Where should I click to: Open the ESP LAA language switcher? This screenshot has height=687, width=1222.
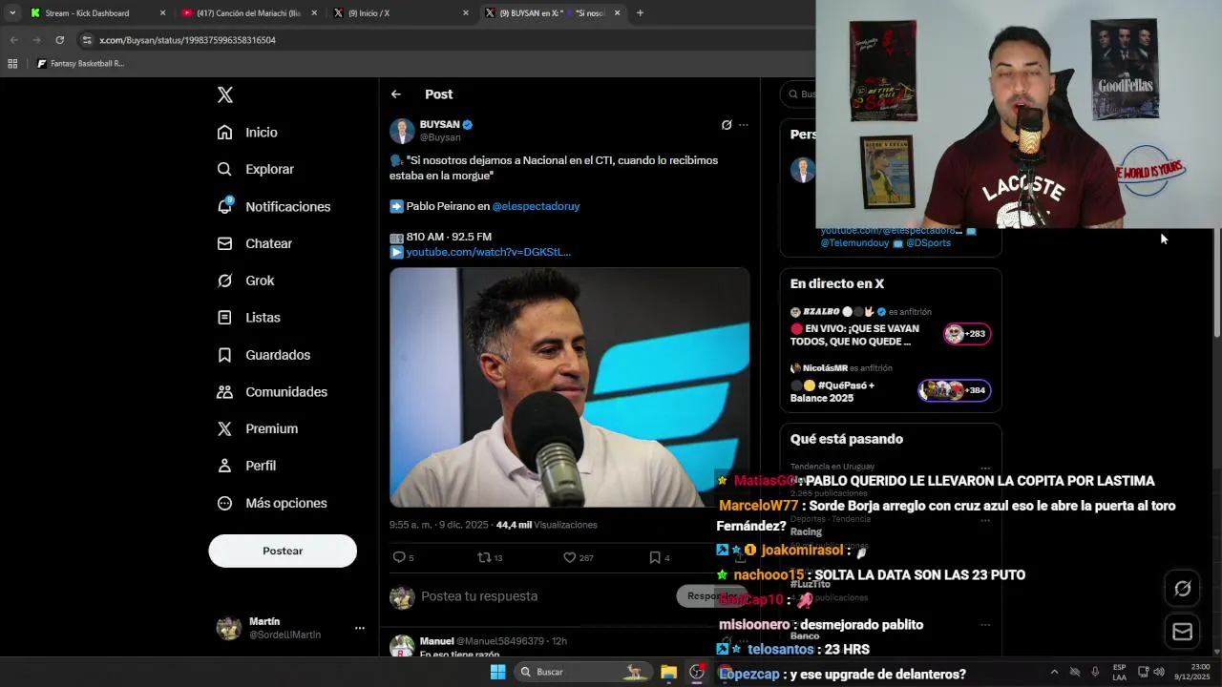[x=1119, y=672]
